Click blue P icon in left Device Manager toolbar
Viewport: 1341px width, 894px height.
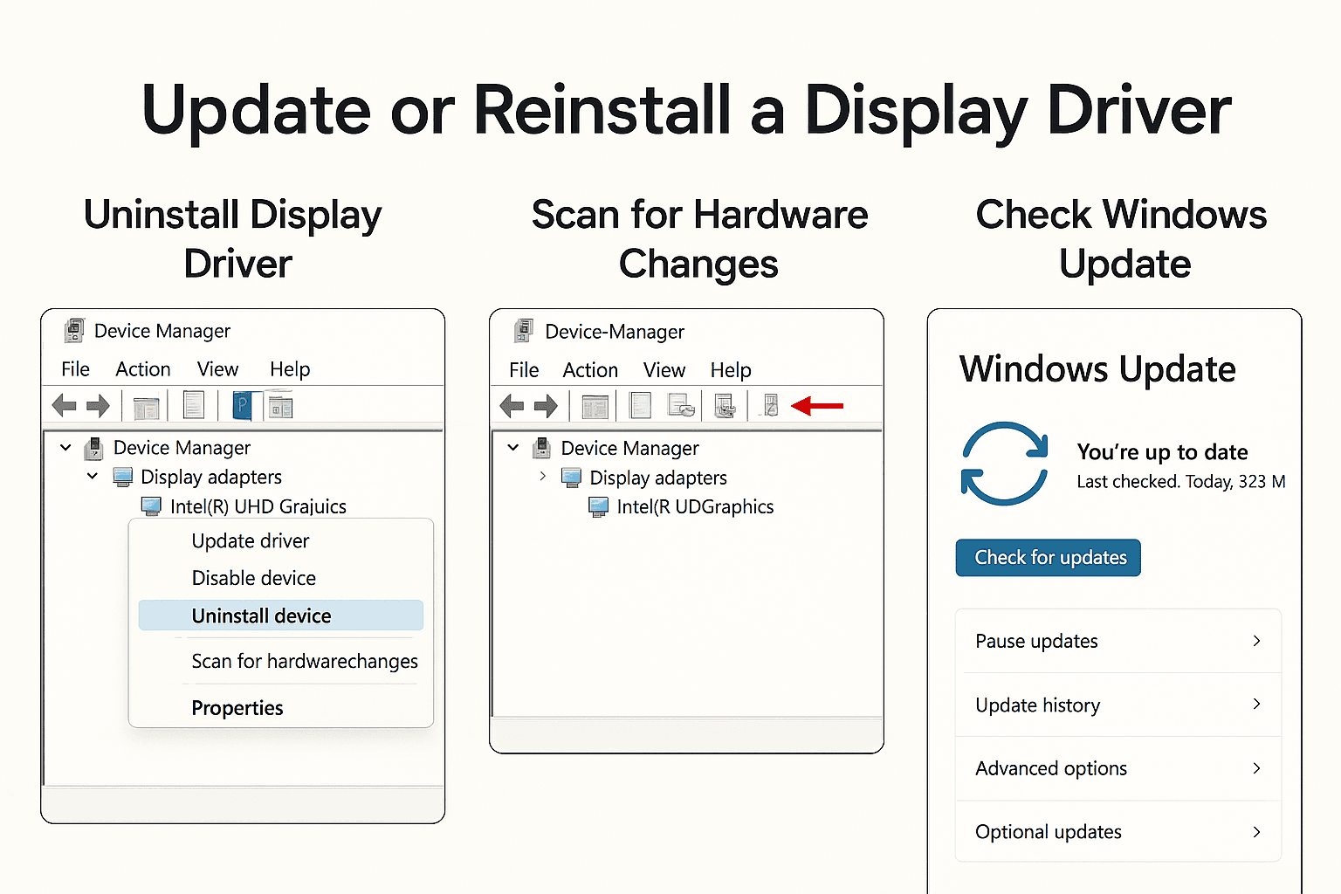coord(243,405)
